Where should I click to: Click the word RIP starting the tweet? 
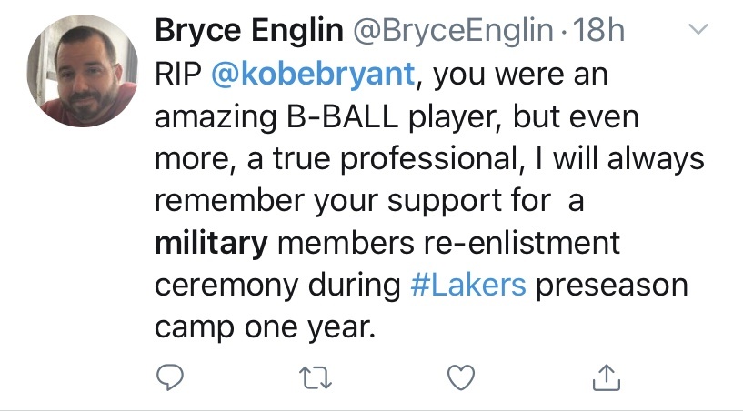pyautogui.click(x=177, y=75)
